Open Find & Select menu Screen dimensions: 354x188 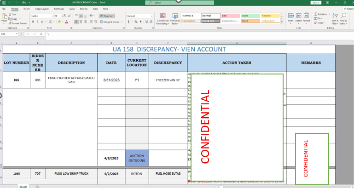coord(343,19)
